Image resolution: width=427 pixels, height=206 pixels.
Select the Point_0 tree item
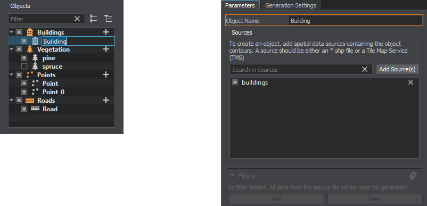54,92
